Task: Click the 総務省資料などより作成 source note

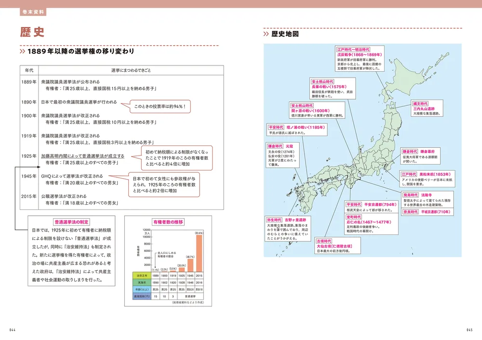Action: pos(188,302)
